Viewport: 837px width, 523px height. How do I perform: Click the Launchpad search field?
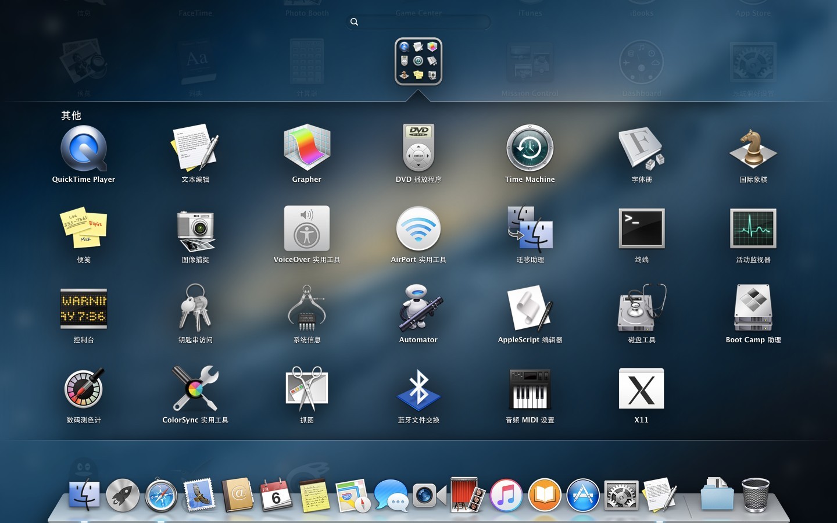pos(419,22)
